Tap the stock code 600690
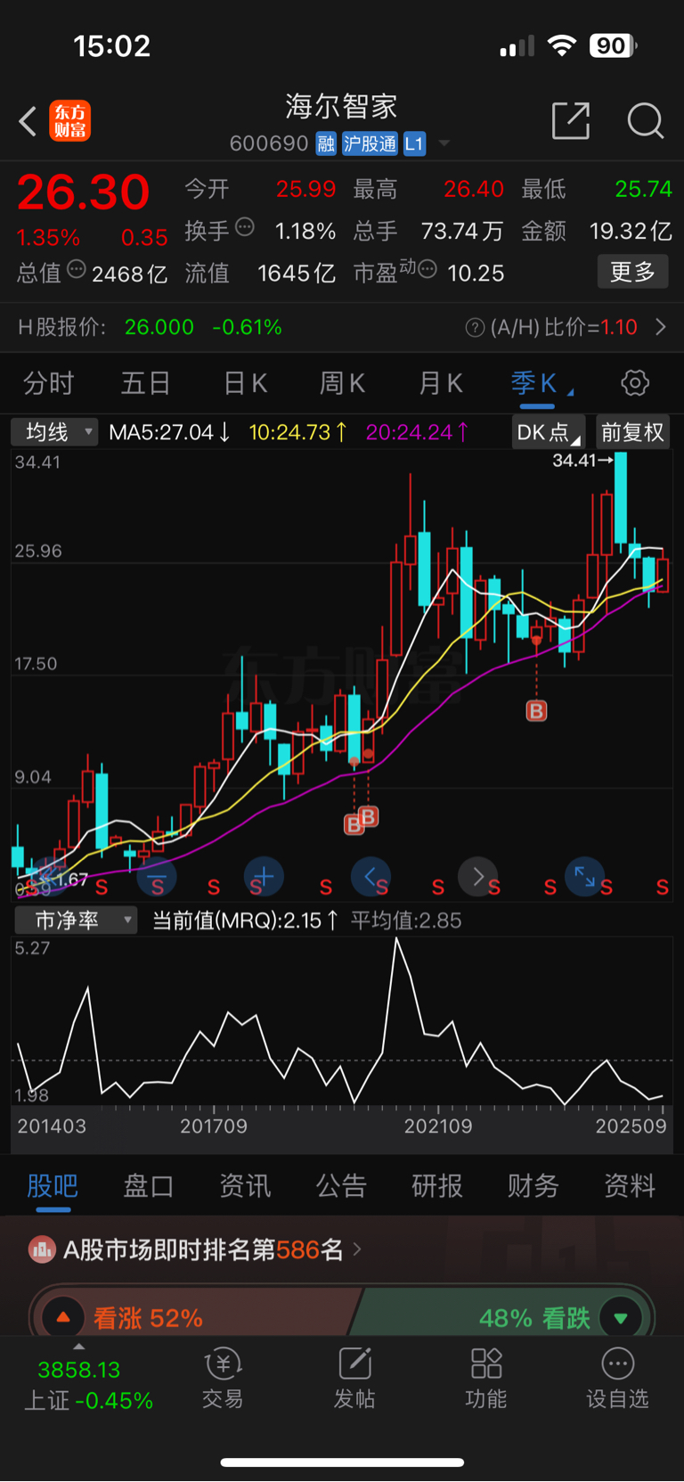This screenshot has width=684, height=1482. coord(269,143)
